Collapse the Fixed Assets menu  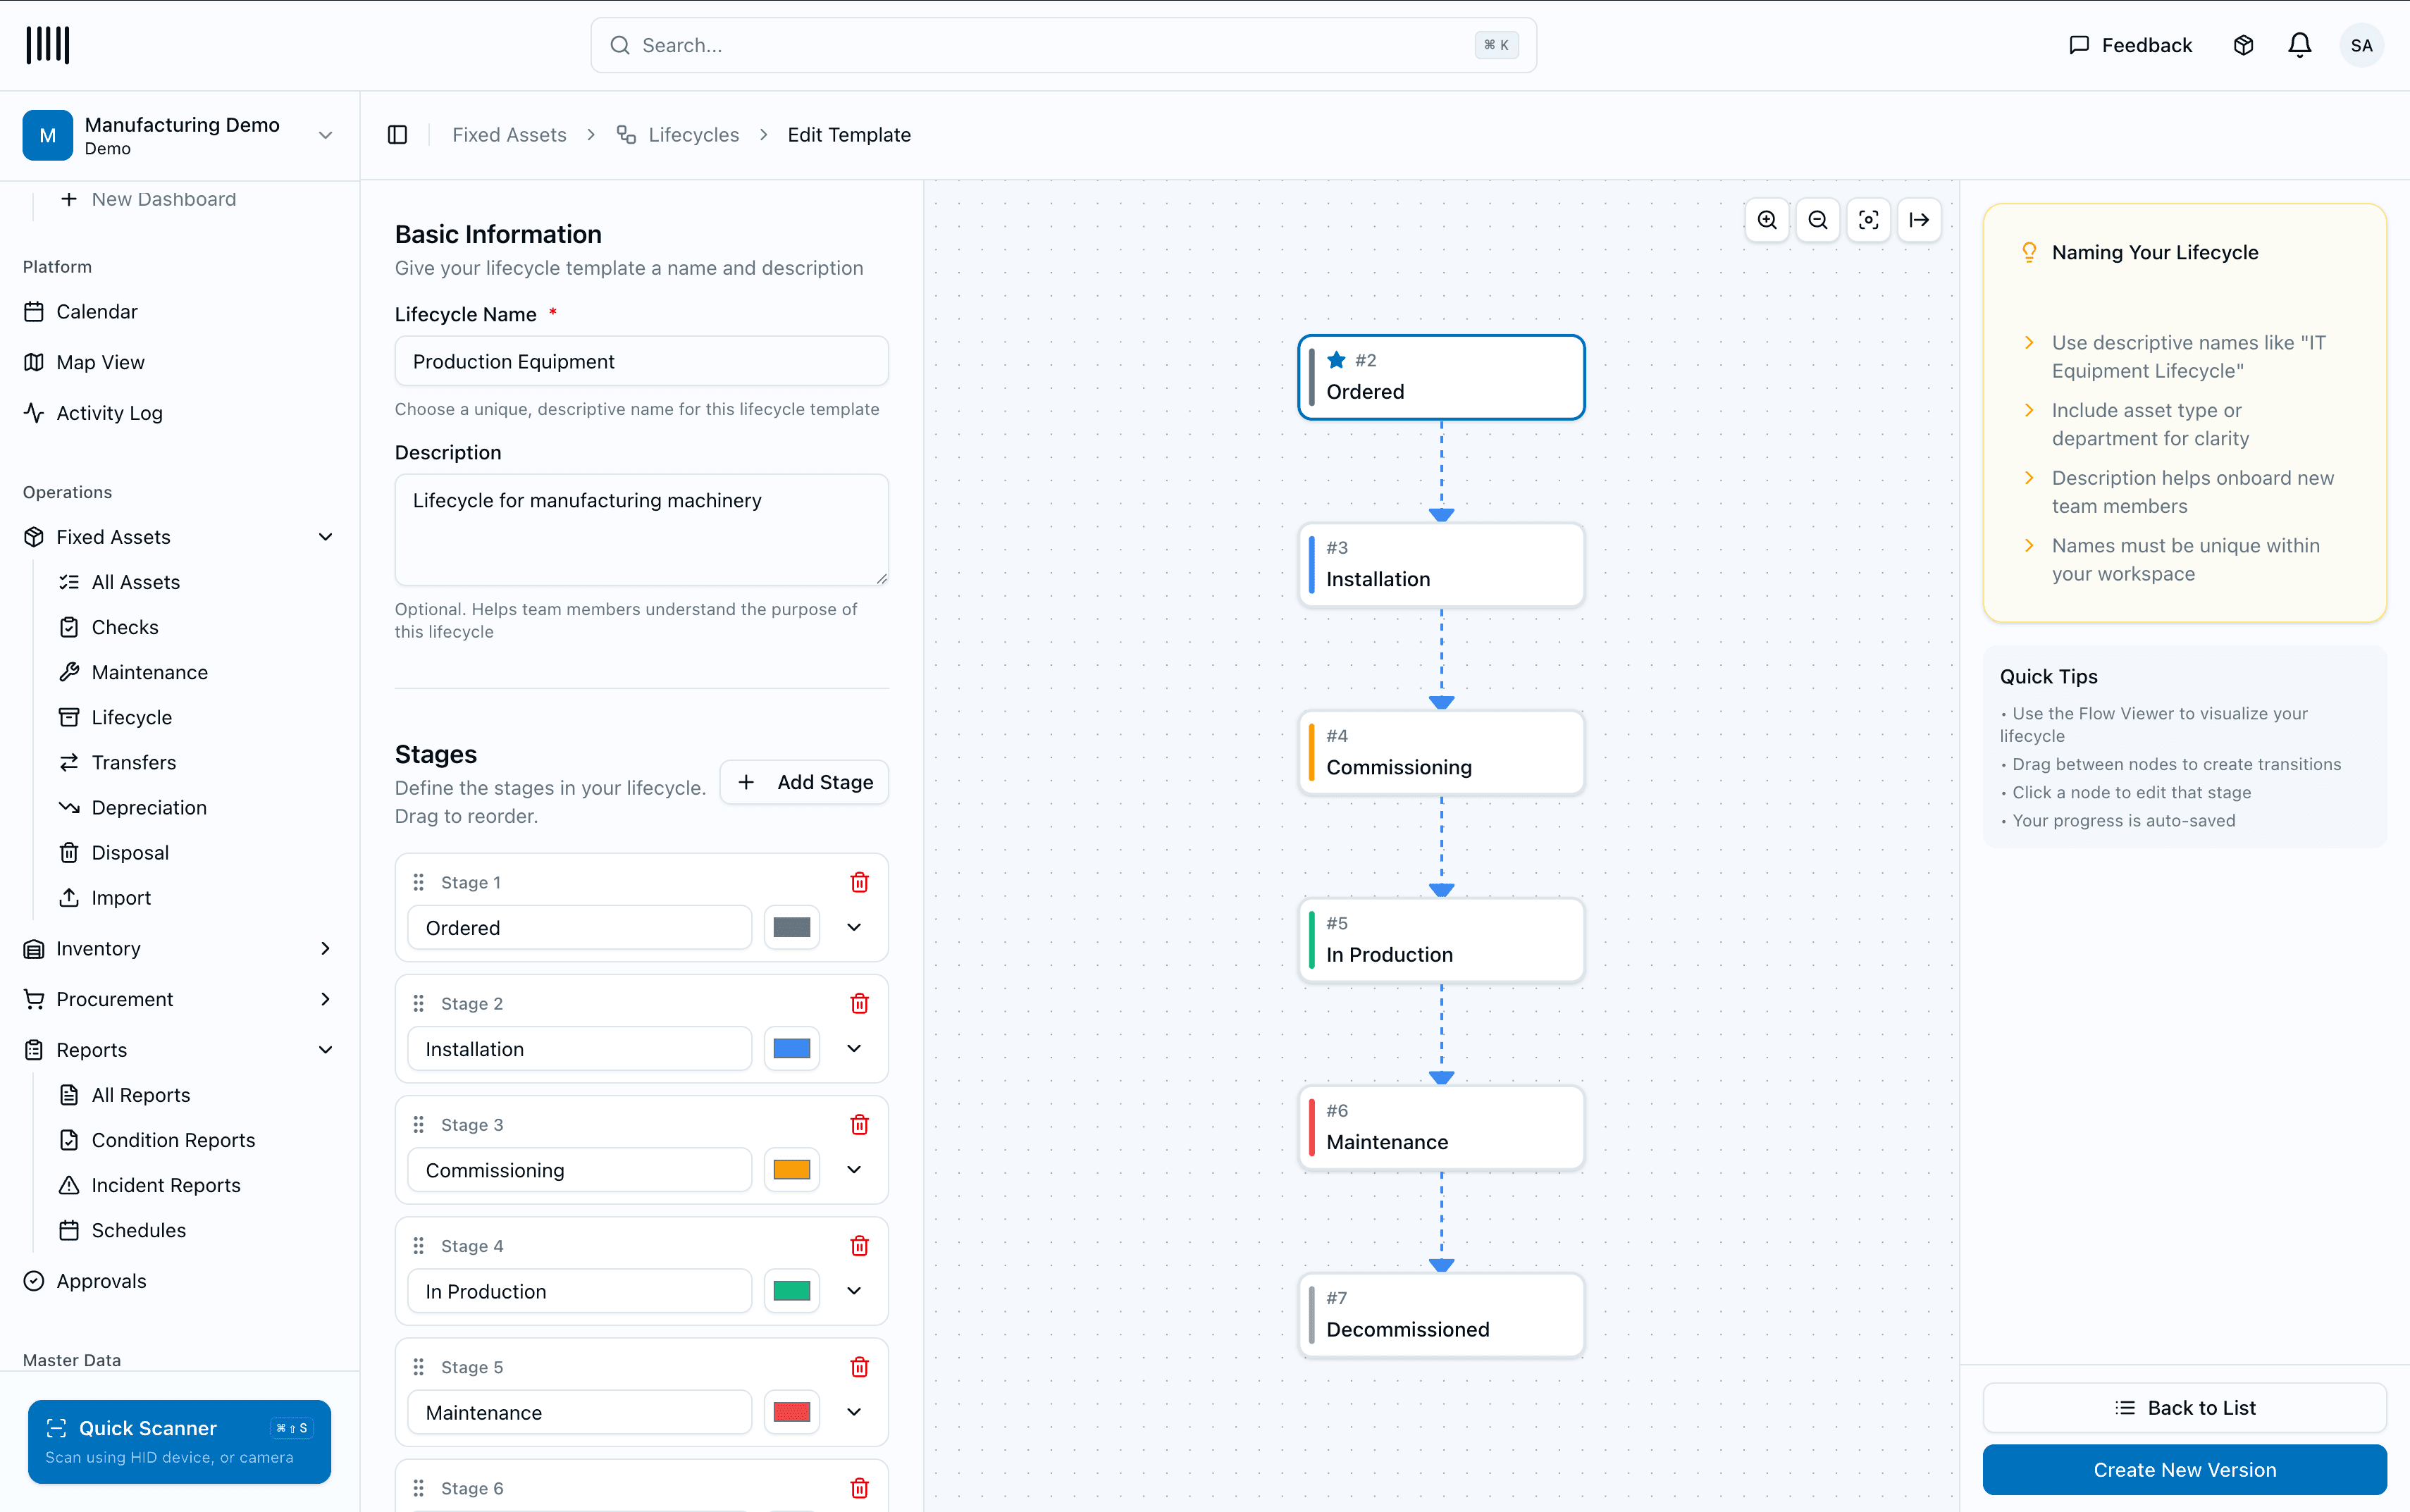tap(325, 537)
